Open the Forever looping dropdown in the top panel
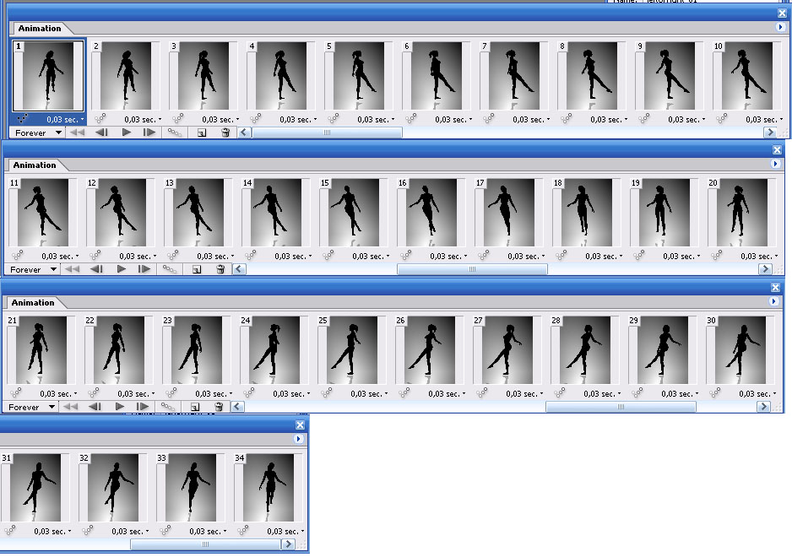Image resolution: width=792 pixels, height=557 pixels. tap(58, 132)
